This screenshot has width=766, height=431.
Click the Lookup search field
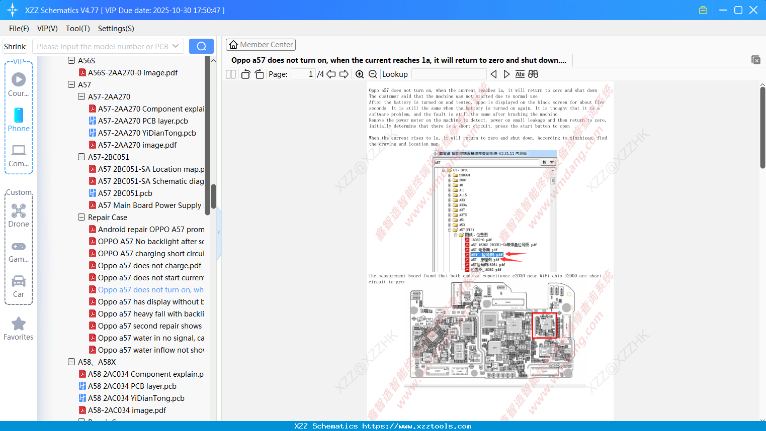point(449,74)
